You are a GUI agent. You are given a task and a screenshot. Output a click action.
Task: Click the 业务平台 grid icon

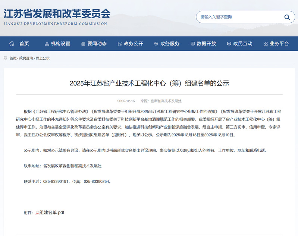pyautogui.click(x=265, y=44)
